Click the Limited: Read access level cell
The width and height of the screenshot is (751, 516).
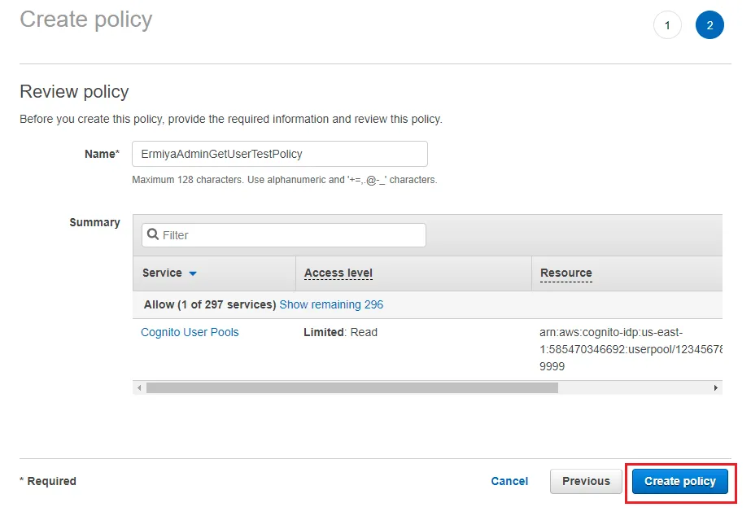coord(340,332)
